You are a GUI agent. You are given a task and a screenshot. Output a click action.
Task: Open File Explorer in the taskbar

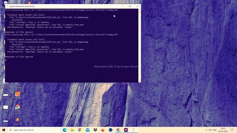coord(72,130)
